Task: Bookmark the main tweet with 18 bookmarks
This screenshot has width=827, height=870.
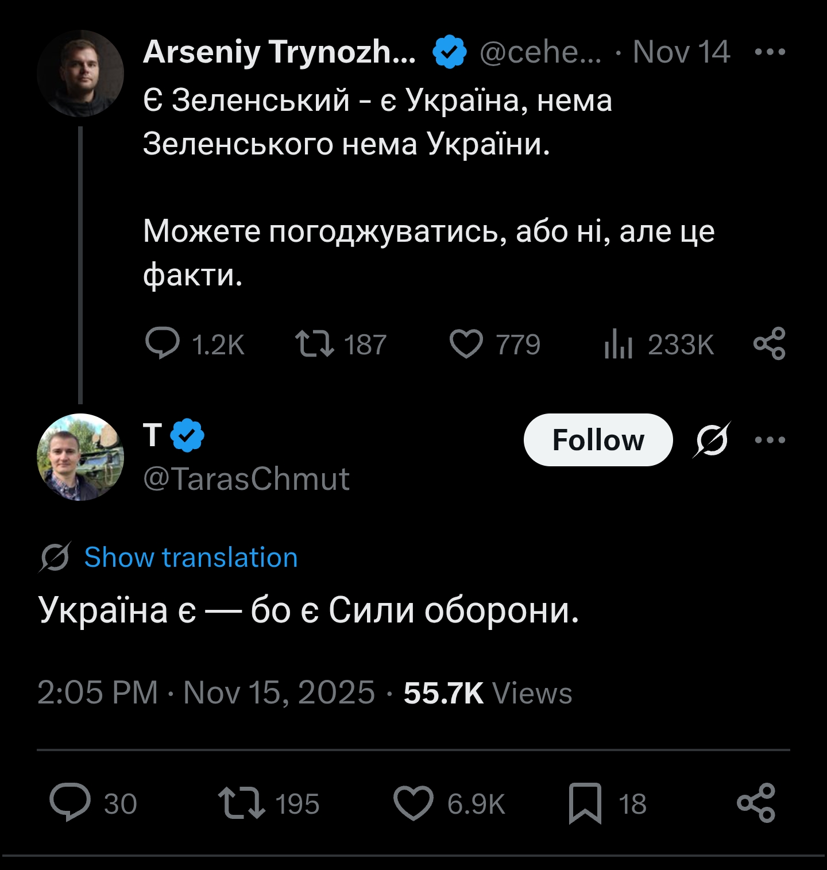Action: [x=585, y=803]
